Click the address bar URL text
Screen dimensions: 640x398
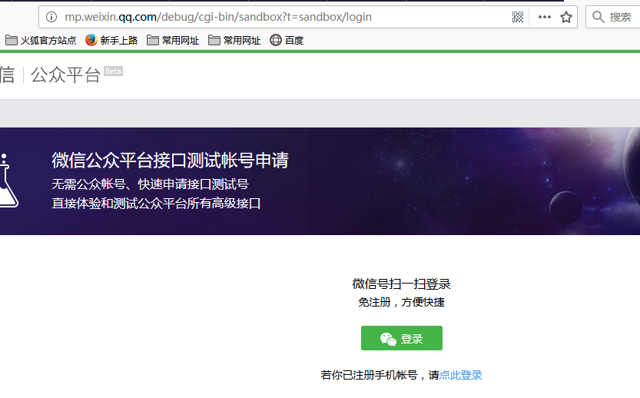[218, 17]
